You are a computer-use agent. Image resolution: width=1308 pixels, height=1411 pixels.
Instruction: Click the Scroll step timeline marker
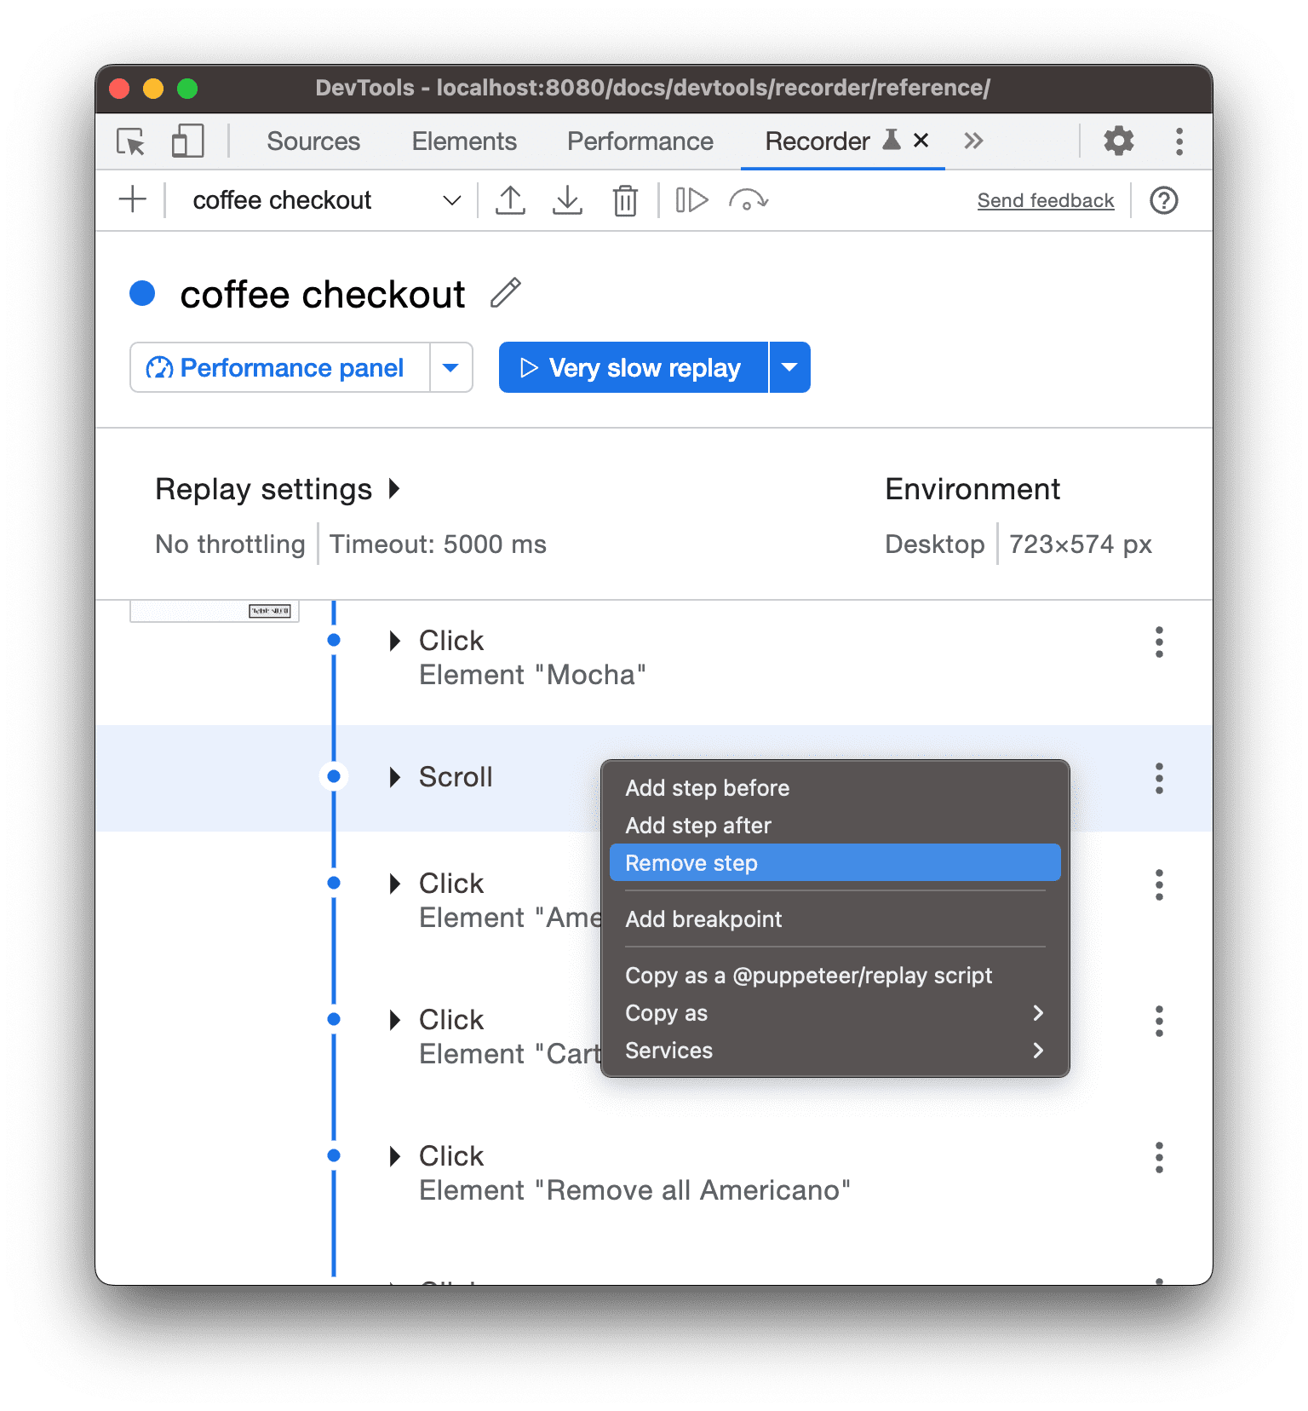click(x=334, y=776)
